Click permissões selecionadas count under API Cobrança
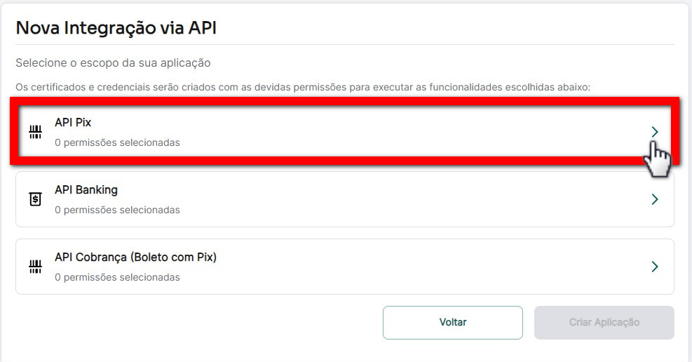Viewport: 692px width, 362px height. pyautogui.click(x=117, y=277)
